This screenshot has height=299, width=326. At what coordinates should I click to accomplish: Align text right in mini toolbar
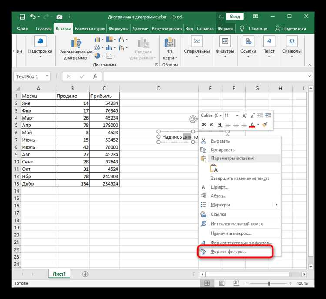(x=244, y=125)
